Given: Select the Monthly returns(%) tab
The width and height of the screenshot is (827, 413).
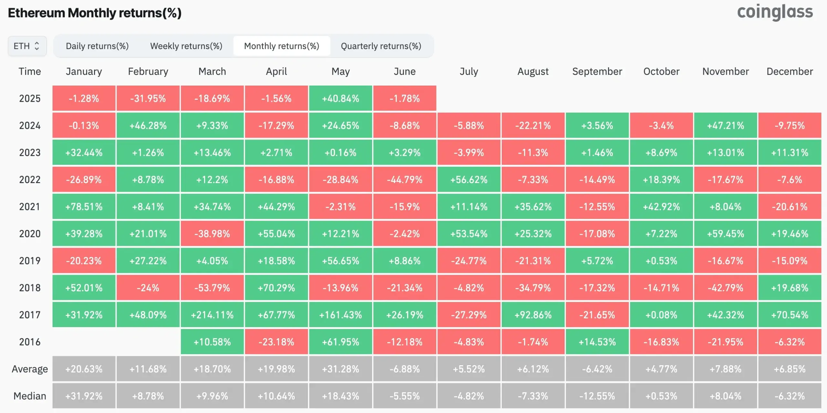Looking at the screenshot, I should coord(281,46).
